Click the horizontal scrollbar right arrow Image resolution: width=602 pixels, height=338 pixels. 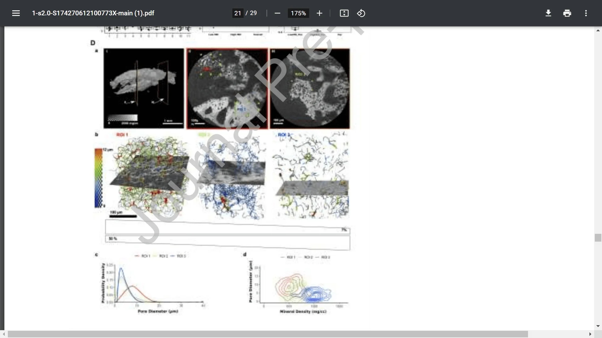(x=590, y=334)
